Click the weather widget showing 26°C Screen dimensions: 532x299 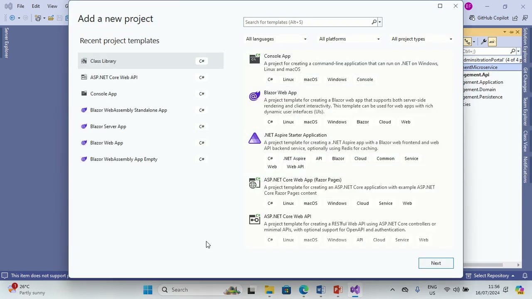(27, 289)
